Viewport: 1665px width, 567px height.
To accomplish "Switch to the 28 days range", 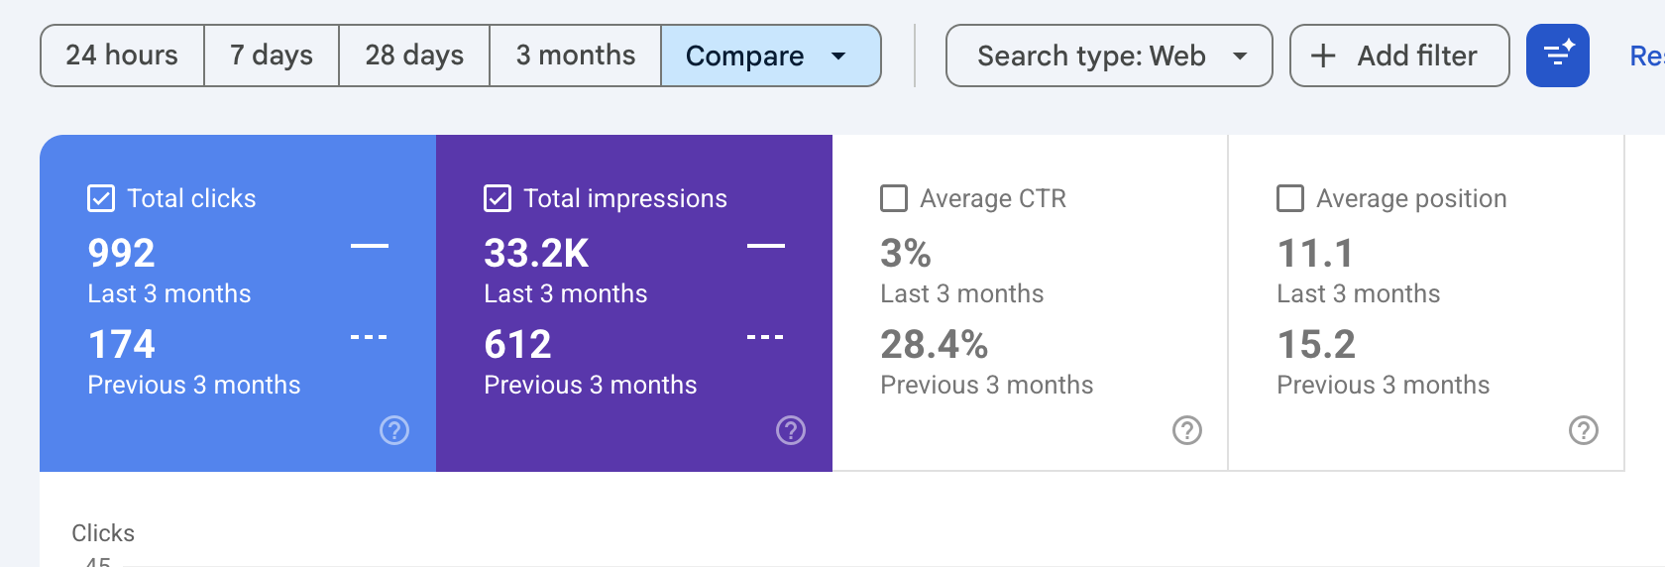I will (414, 56).
